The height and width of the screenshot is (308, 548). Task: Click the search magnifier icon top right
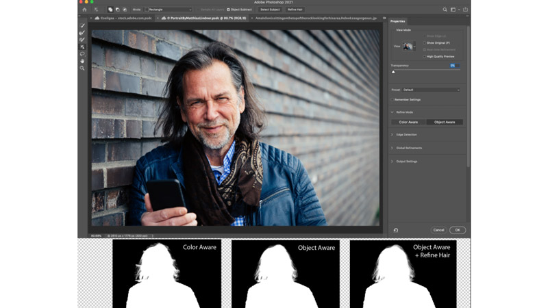tap(445, 10)
